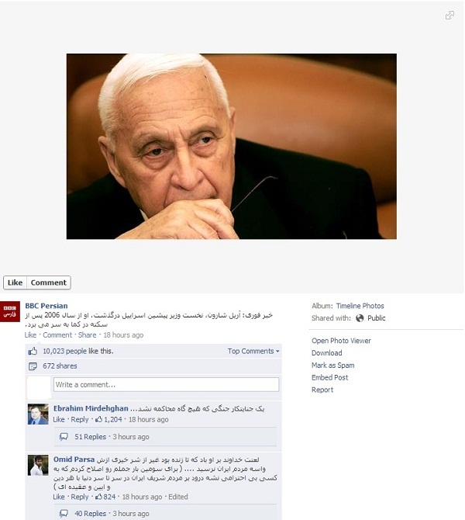
Task: Select Download from photo options
Action: (x=326, y=353)
